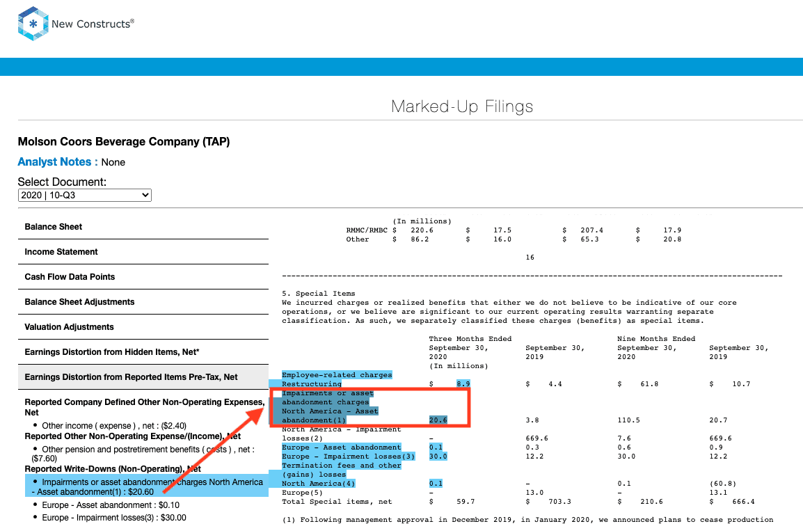Select highlighted North America Asset abandonment(1) item
This screenshot has height=524, width=803.
point(147,487)
